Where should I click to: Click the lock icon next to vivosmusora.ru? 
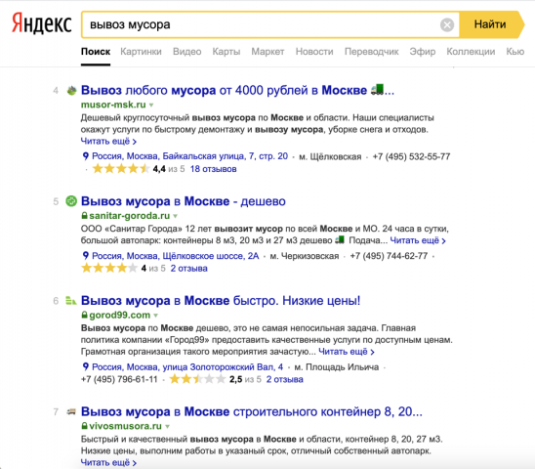click(x=84, y=426)
